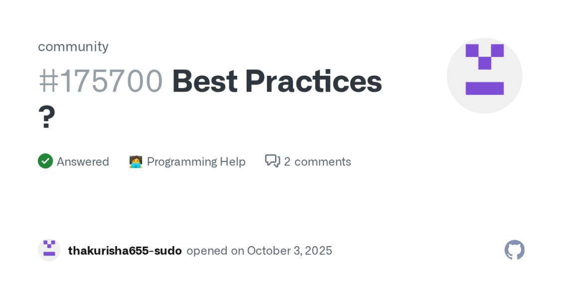Click the word "comments" in the comment count
Screen dimensions: 568x284
point(322,161)
